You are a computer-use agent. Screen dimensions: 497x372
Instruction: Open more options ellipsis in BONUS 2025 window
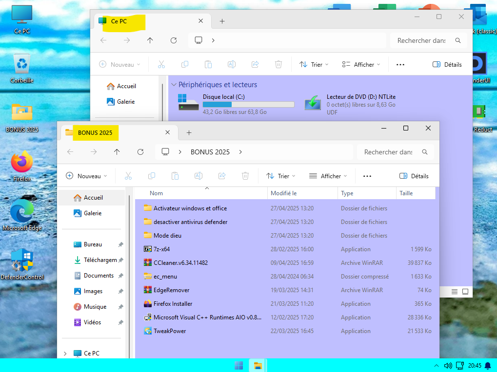tap(367, 176)
